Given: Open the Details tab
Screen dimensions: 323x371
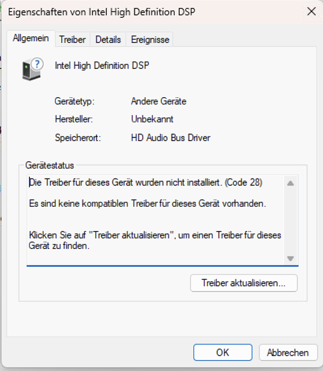Looking at the screenshot, I should tap(108, 39).
